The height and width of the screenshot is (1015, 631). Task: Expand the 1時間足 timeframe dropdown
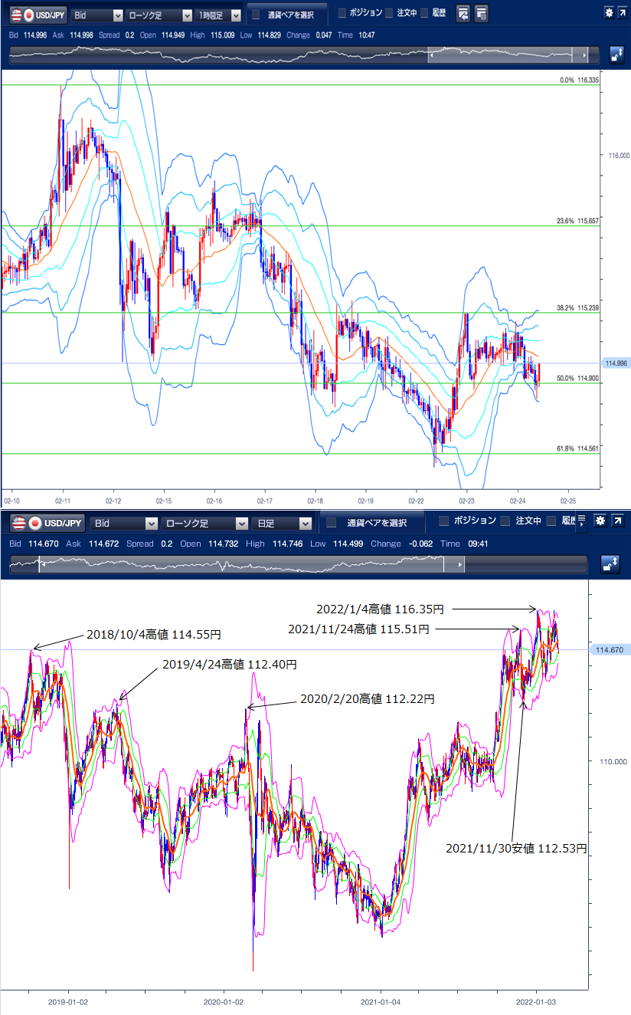point(218,15)
